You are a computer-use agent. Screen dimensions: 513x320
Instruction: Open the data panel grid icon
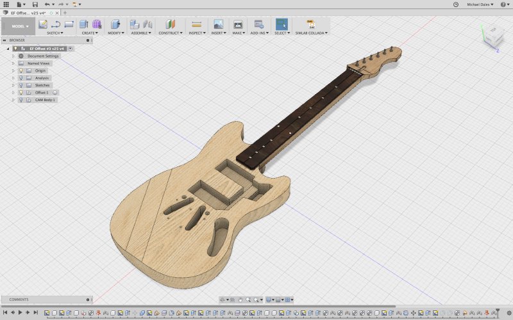click(x=6, y=4)
